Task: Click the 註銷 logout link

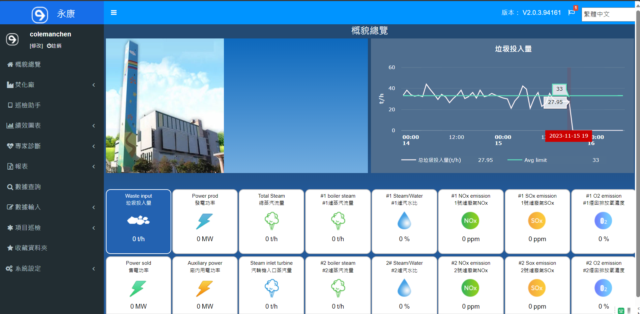Action: tap(54, 46)
